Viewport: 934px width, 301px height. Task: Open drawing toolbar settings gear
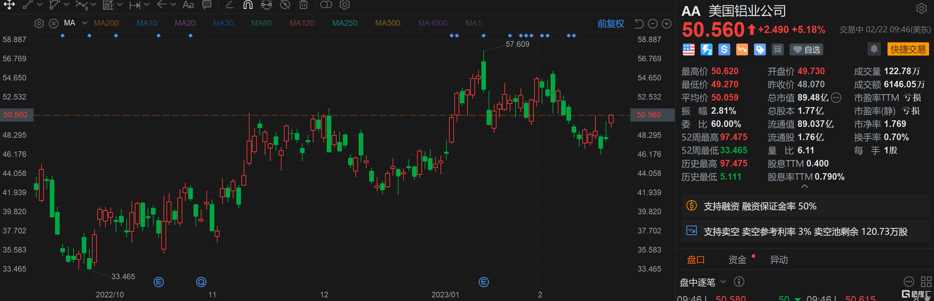point(345,5)
